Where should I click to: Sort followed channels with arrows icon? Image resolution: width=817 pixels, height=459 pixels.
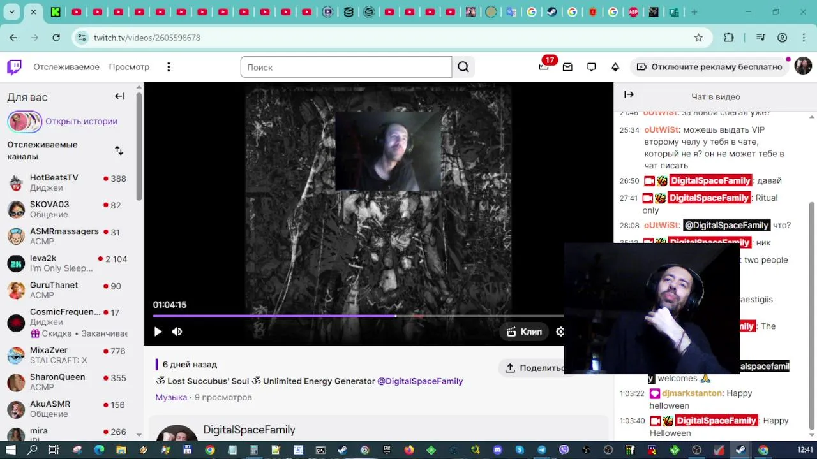119,150
